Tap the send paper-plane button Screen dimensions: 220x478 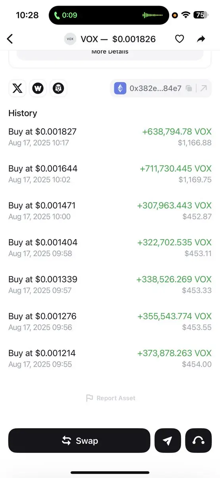tap(168, 441)
